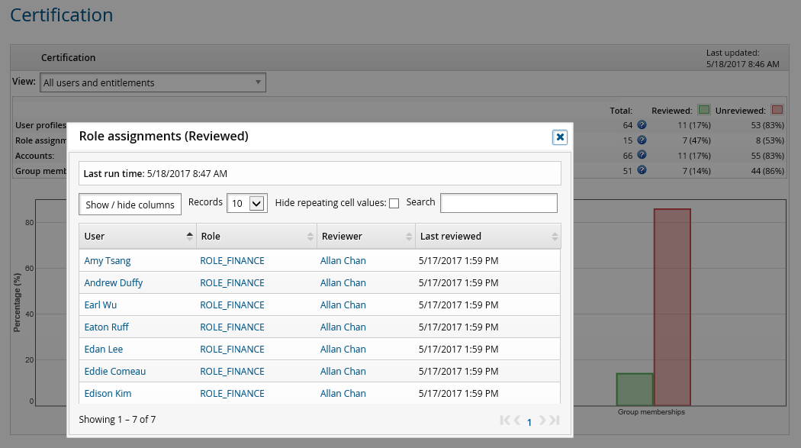Click the first-page pagination icon
This screenshot has height=448, width=801.
503,420
